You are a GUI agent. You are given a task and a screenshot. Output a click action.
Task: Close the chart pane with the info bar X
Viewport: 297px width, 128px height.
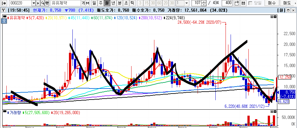point(293,10)
